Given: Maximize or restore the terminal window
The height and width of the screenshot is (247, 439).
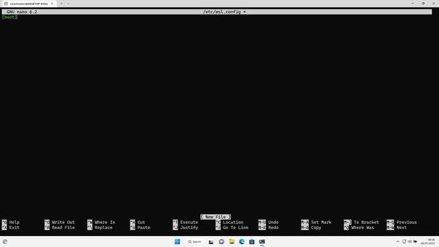Looking at the screenshot, I should point(423,3).
